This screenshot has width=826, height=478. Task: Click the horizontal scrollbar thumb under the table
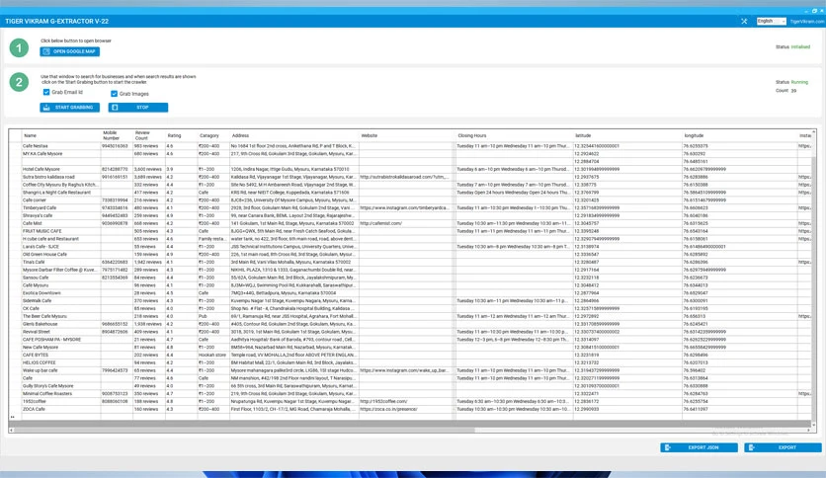pyautogui.click(x=244, y=430)
